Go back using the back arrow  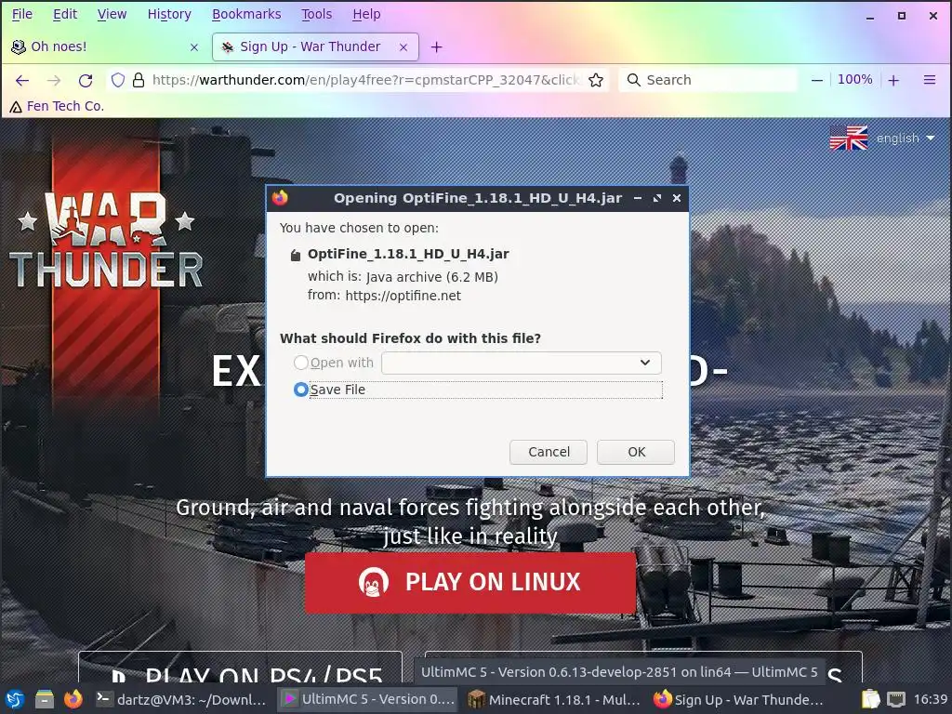tap(22, 80)
